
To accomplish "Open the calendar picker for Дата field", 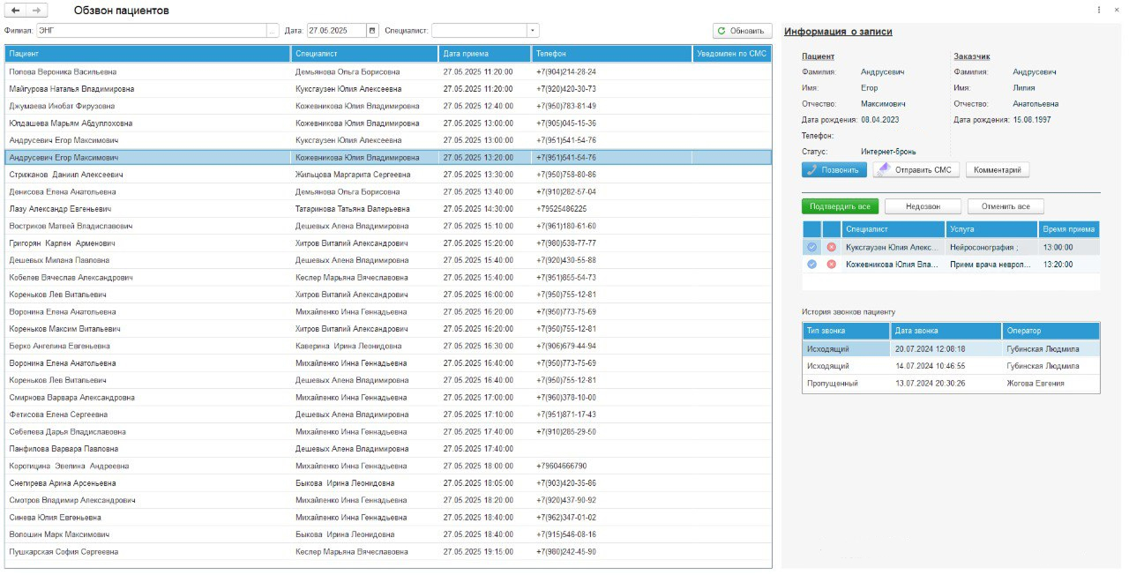I will [x=372, y=30].
